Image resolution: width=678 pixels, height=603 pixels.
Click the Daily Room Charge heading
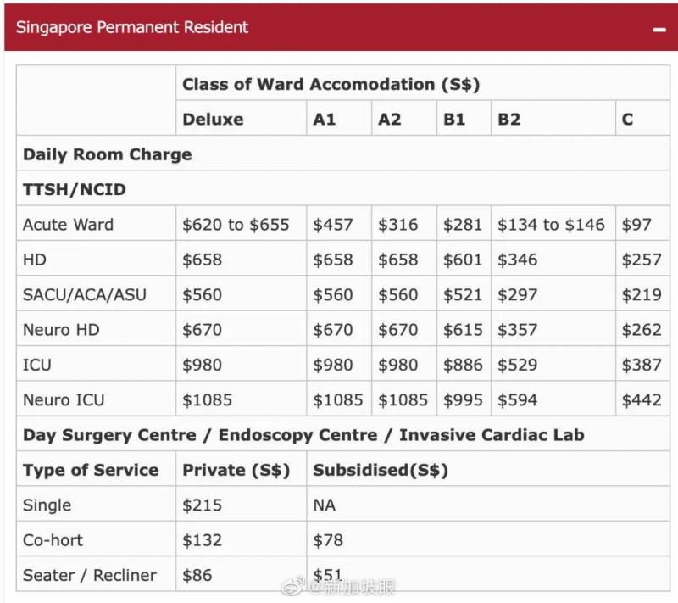click(x=108, y=154)
